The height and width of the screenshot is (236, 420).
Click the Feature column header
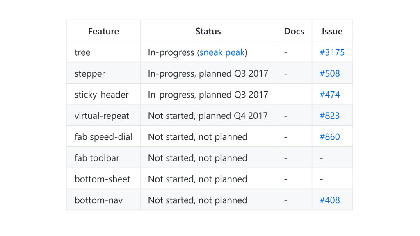(x=103, y=31)
